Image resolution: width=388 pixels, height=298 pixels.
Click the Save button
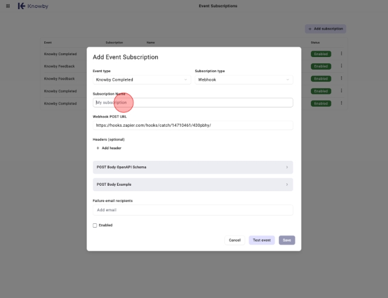tap(287, 240)
